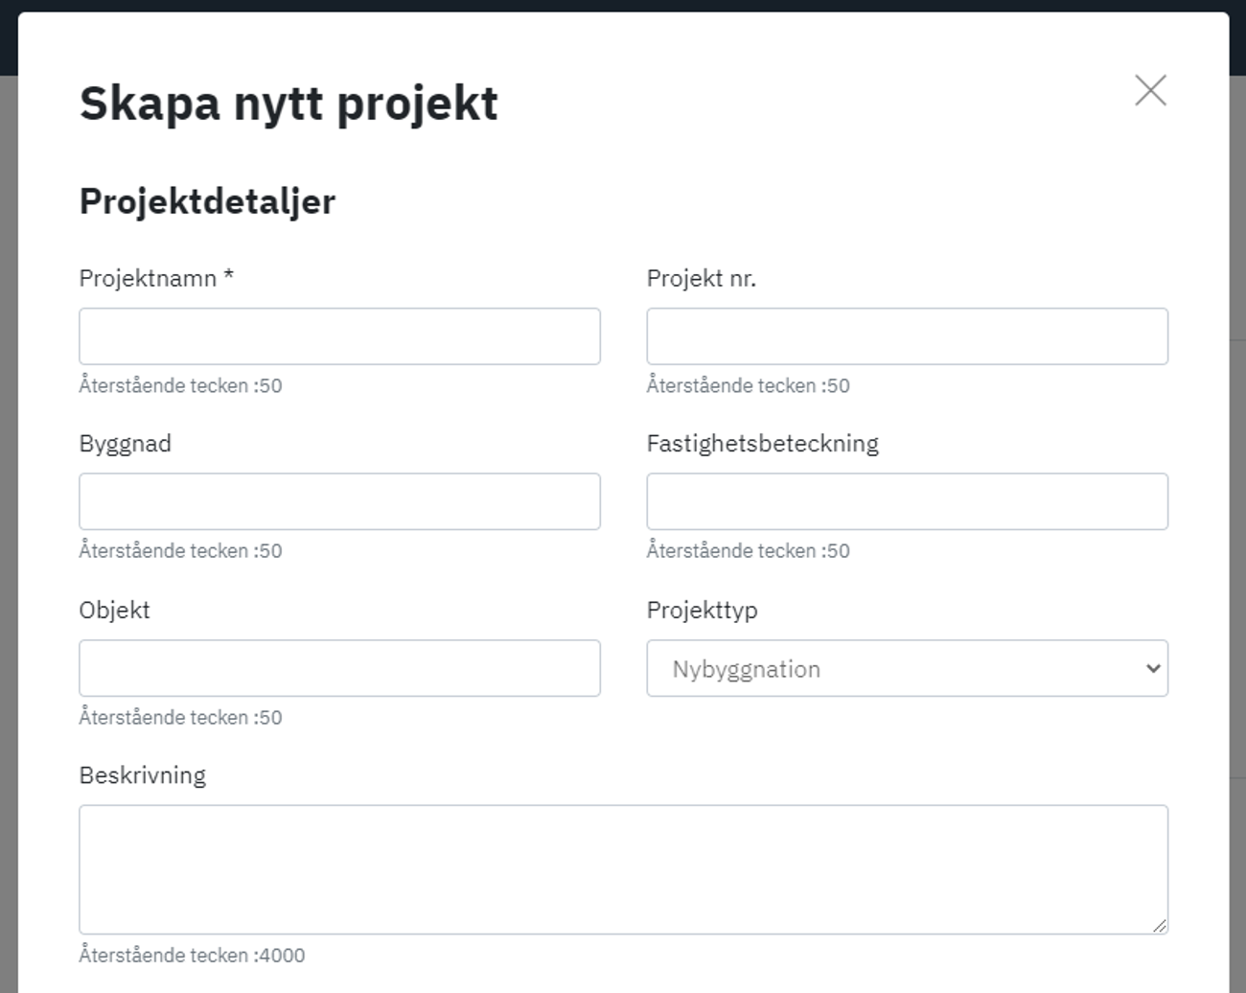Click the Projekttyp dropdown chevron arrow
The height and width of the screenshot is (993, 1246).
point(1153,668)
